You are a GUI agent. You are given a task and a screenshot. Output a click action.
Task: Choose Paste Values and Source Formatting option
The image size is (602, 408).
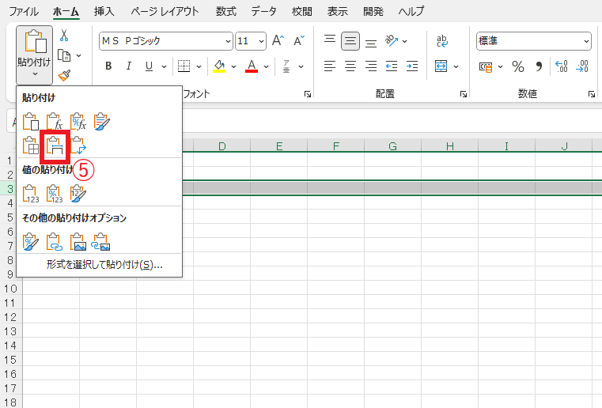click(x=78, y=194)
